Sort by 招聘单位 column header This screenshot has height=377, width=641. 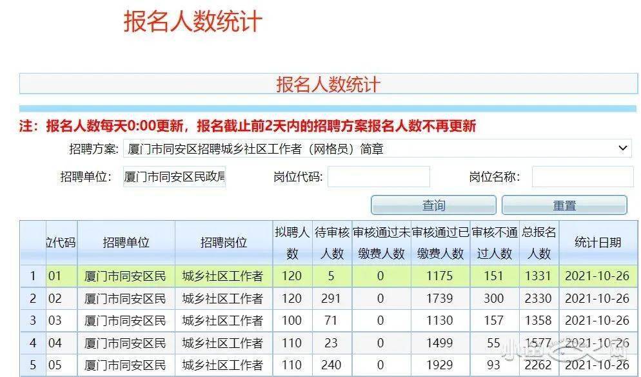(126, 243)
